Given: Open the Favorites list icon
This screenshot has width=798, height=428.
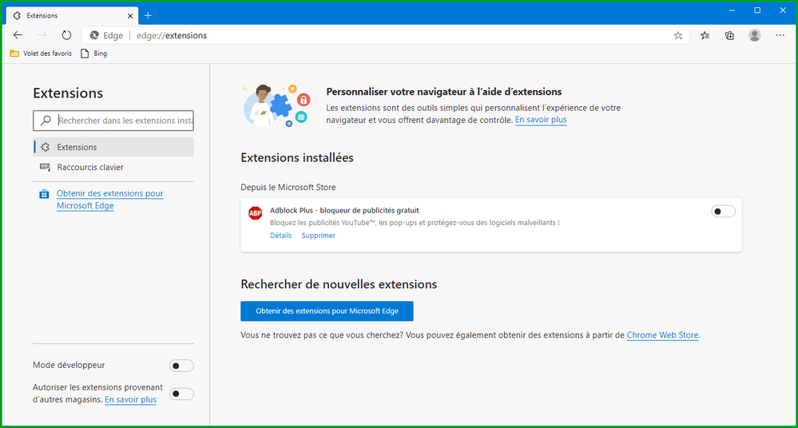Looking at the screenshot, I should [705, 35].
